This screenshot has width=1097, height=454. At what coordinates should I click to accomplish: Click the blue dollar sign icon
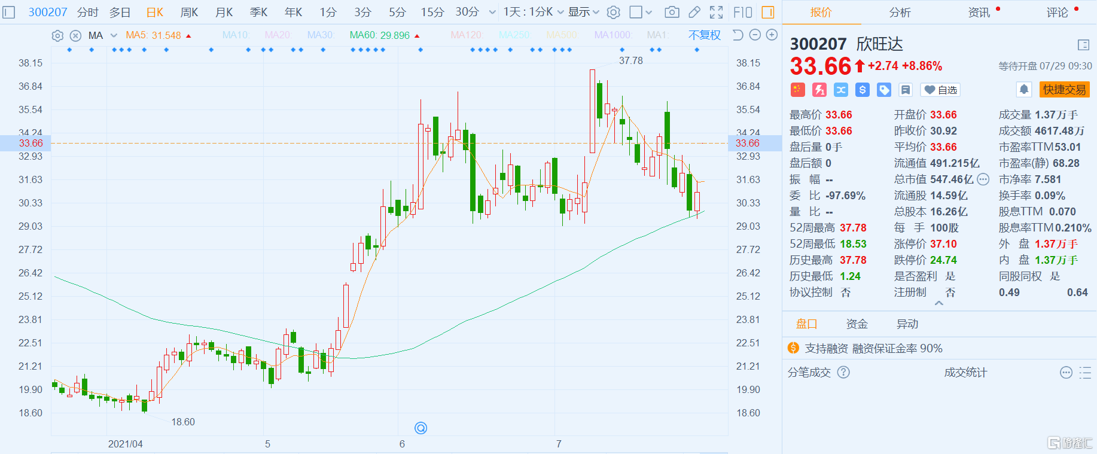[863, 90]
